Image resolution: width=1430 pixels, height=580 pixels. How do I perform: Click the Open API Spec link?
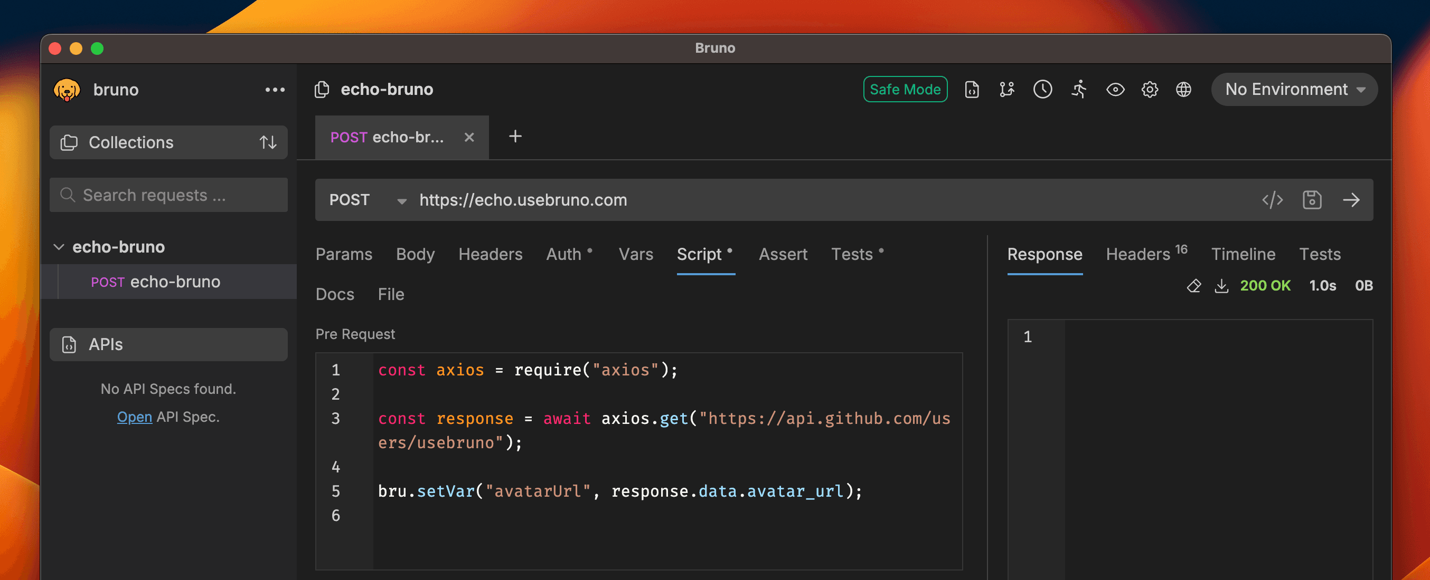pyautogui.click(x=134, y=417)
